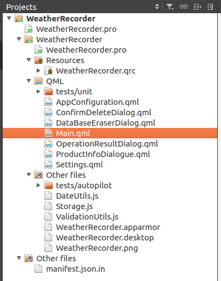The width and height of the screenshot is (221, 281).
Task: Open manifest.json.in
Action: click(x=76, y=269)
